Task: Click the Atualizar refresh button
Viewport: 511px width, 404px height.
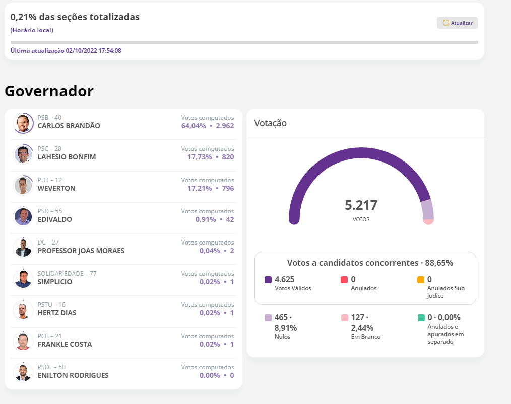Action: click(457, 23)
